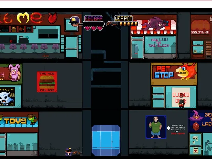Click the burger icon on the menu board

tap(14, 29)
